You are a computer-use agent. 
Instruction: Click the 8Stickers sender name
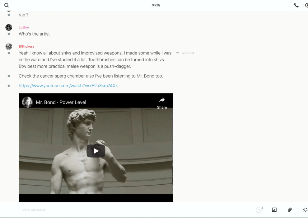point(26,46)
